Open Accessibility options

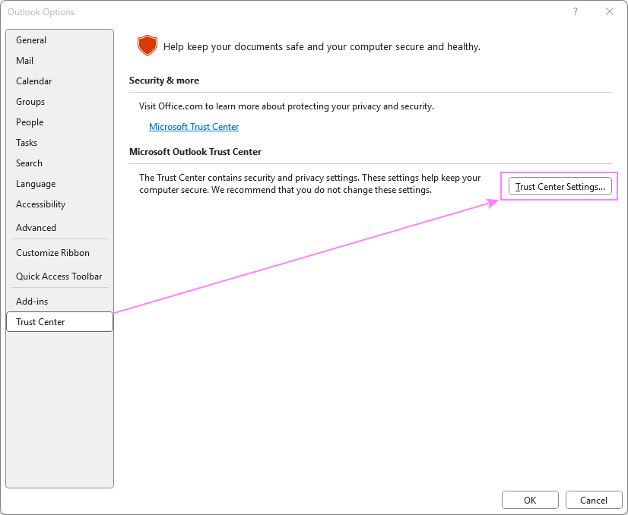tap(59, 204)
